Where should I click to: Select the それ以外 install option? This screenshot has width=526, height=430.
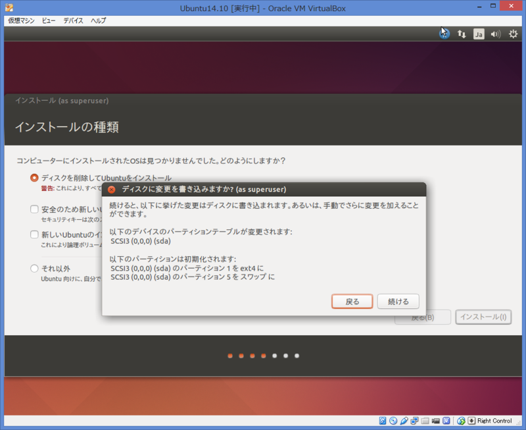click(35, 268)
